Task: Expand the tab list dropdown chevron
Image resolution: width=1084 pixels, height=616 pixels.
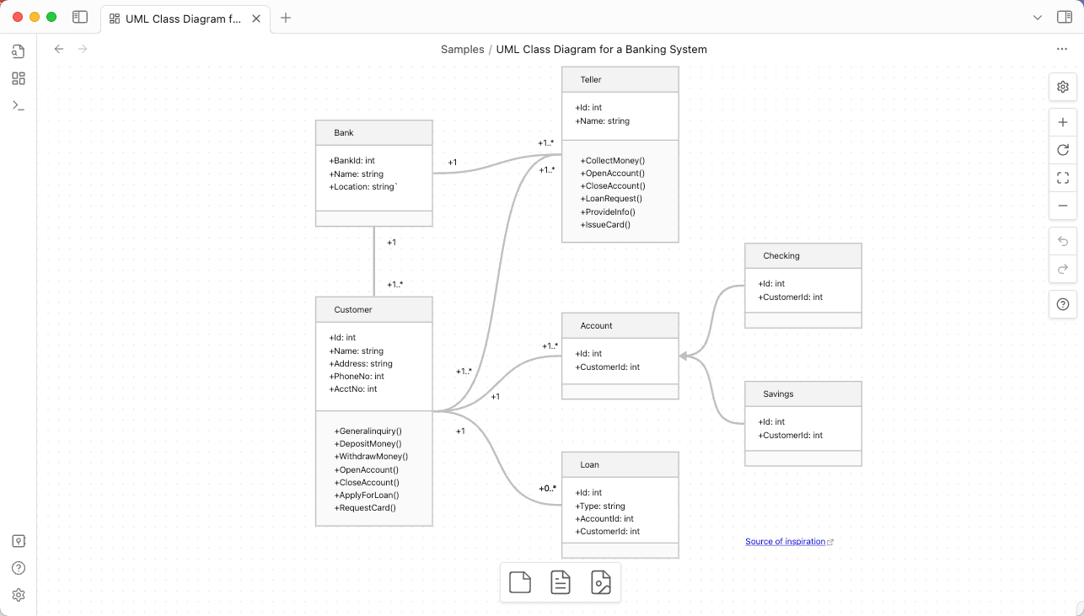Action: pyautogui.click(x=1038, y=18)
